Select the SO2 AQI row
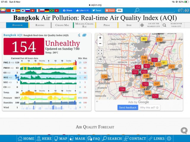 coord(45,82)
